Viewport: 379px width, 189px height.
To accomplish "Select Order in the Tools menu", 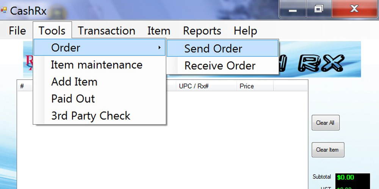I will pyautogui.click(x=99, y=48).
